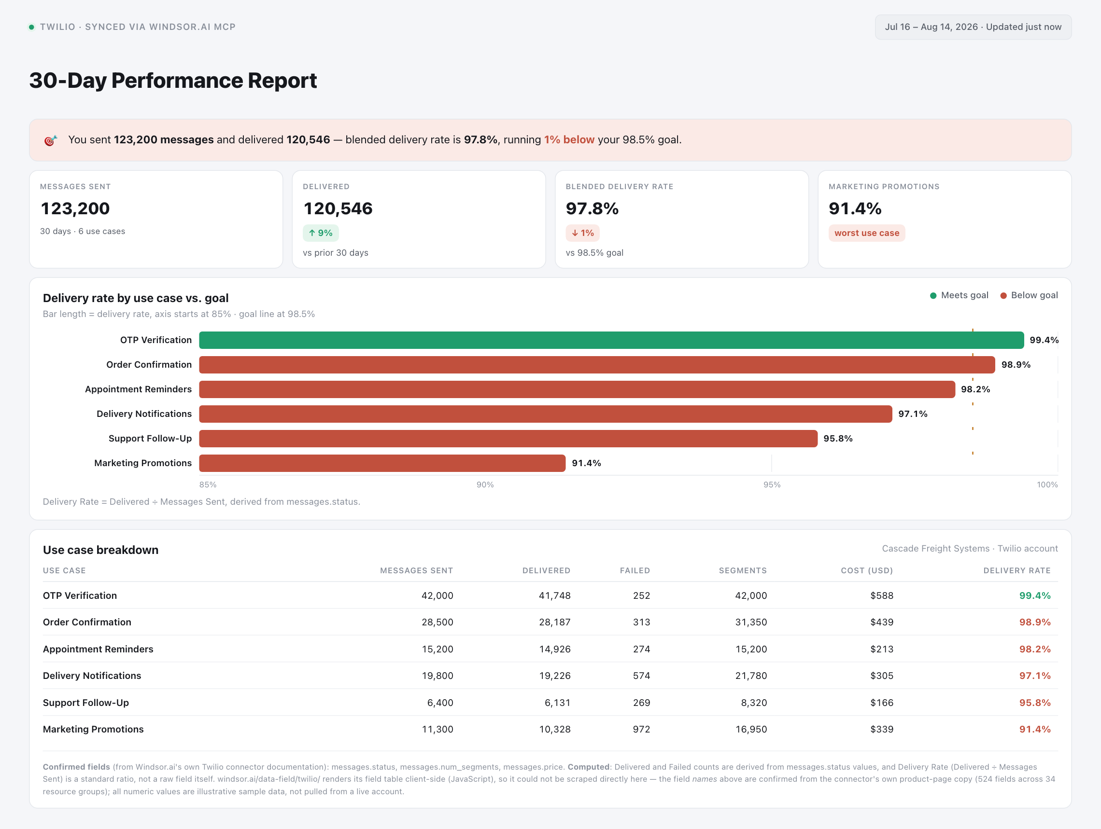Click the green sync status dot
1101x829 pixels.
point(31,27)
